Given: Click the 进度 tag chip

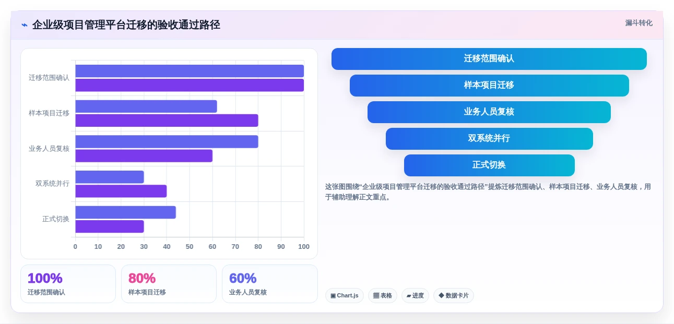Looking at the screenshot, I should pyautogui.click(x=415, y=296).
